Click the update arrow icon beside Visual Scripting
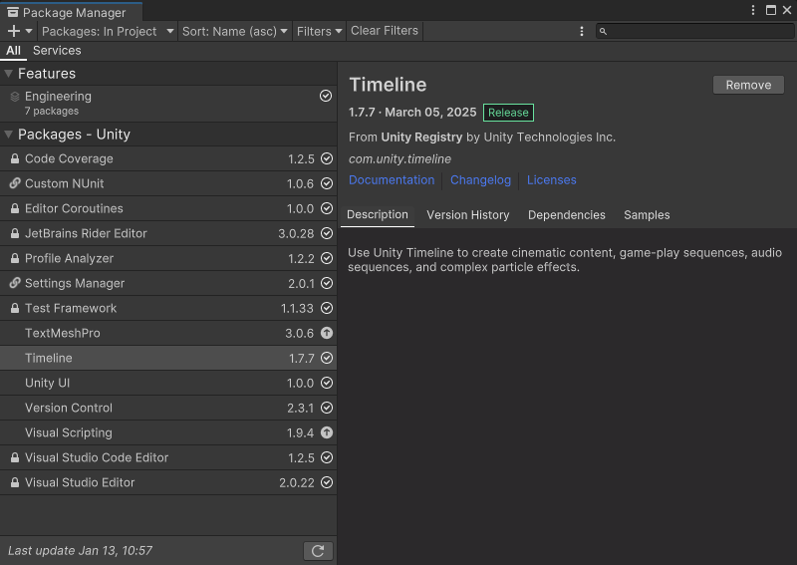This screenshot has width=797, height=565. tap(326, 432)
